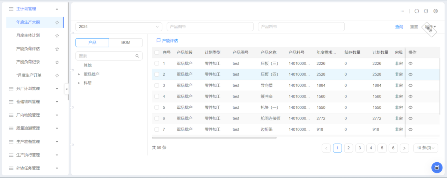View row 3 导向槽 with eye icon

coord(411,85)
